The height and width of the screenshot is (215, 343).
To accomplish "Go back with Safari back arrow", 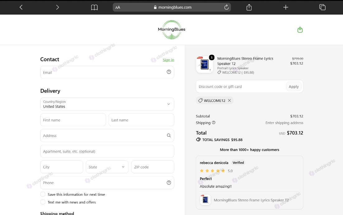I will click(21, 7).
